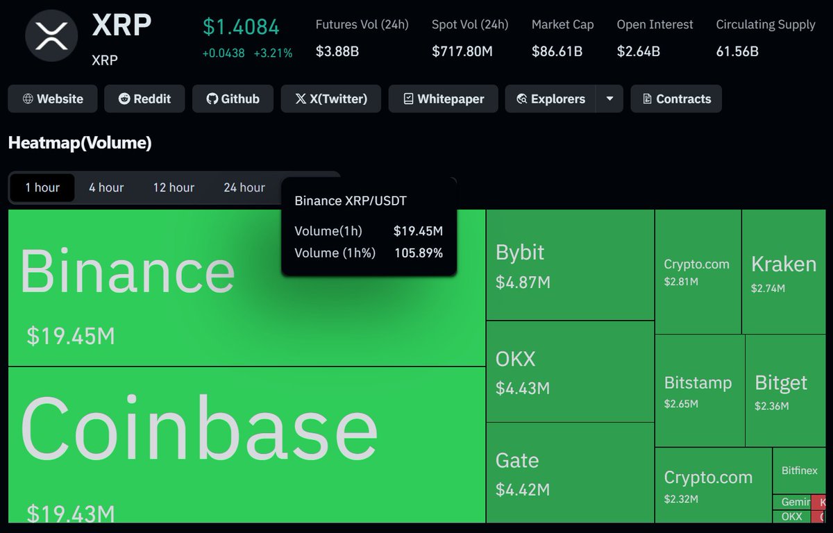The width and height of the screenshot is (833, 533).
Task: Expand the Explorers dropdown caret
Action: 609,99
